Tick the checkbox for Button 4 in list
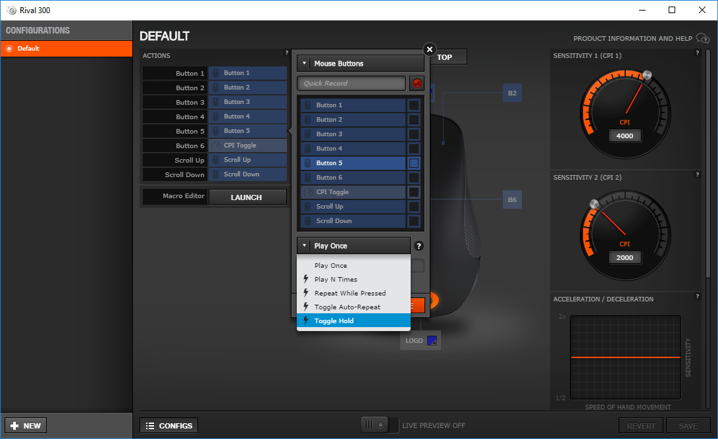The height and width of the screenshot is (439, 718). pyautogui.click(x=414, y=148)
